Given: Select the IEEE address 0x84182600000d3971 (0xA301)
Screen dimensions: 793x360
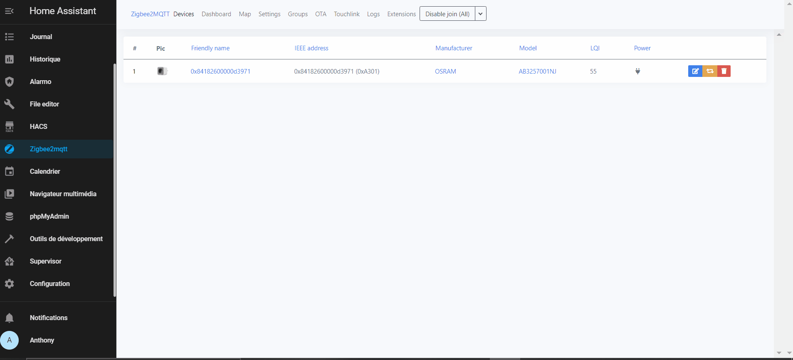Looking at the screenshot, I should [x=337, y=71].
